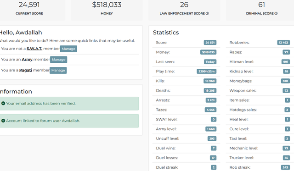Click the Criminal Score card value 61
The height and width of the screenshot is (171, 294).
pos(261,5)
